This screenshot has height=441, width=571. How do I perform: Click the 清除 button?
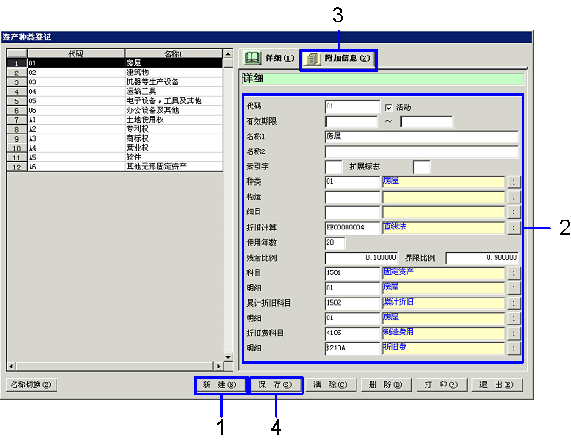[330, 385]
